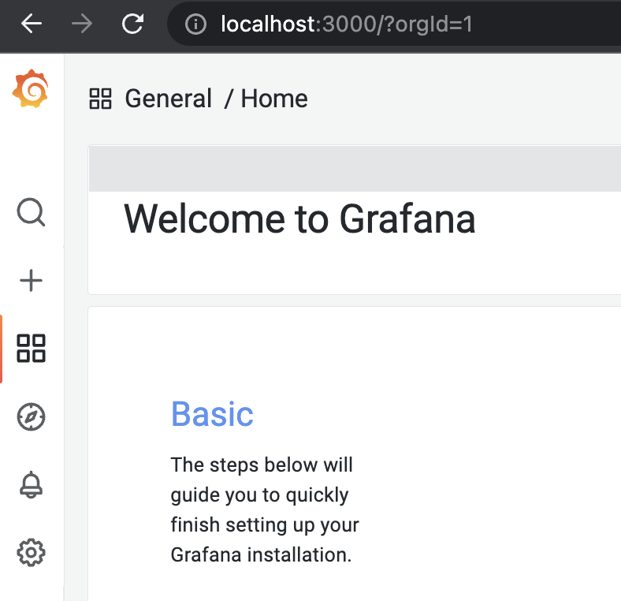Image resolution: width=621 pixels, height=601 pixels.
Task: Click the Welcome to Grafana heading
Action: point(299,218)
